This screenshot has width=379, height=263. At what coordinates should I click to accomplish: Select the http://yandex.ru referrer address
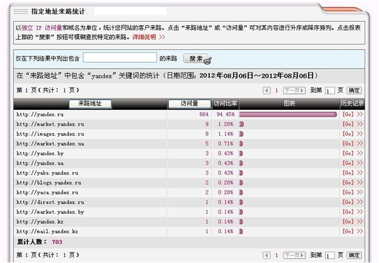pos(40,114)
